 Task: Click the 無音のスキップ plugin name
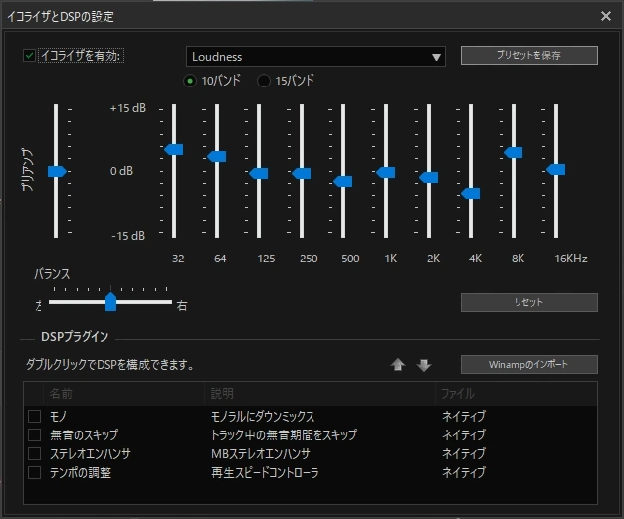84,434
